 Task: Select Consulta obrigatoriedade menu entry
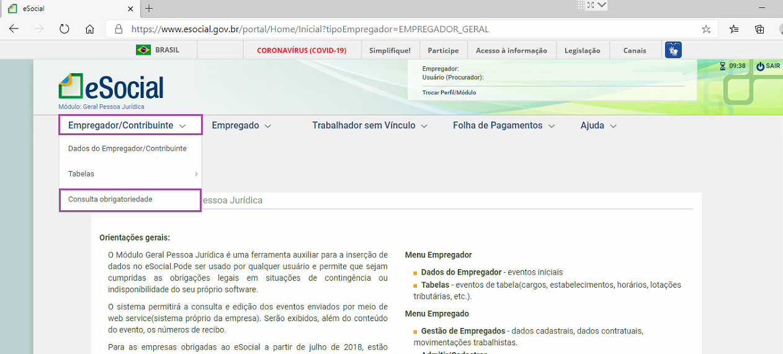point(130,200)
